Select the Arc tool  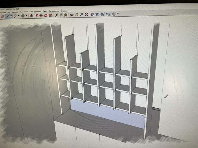[x=15, y=16]
